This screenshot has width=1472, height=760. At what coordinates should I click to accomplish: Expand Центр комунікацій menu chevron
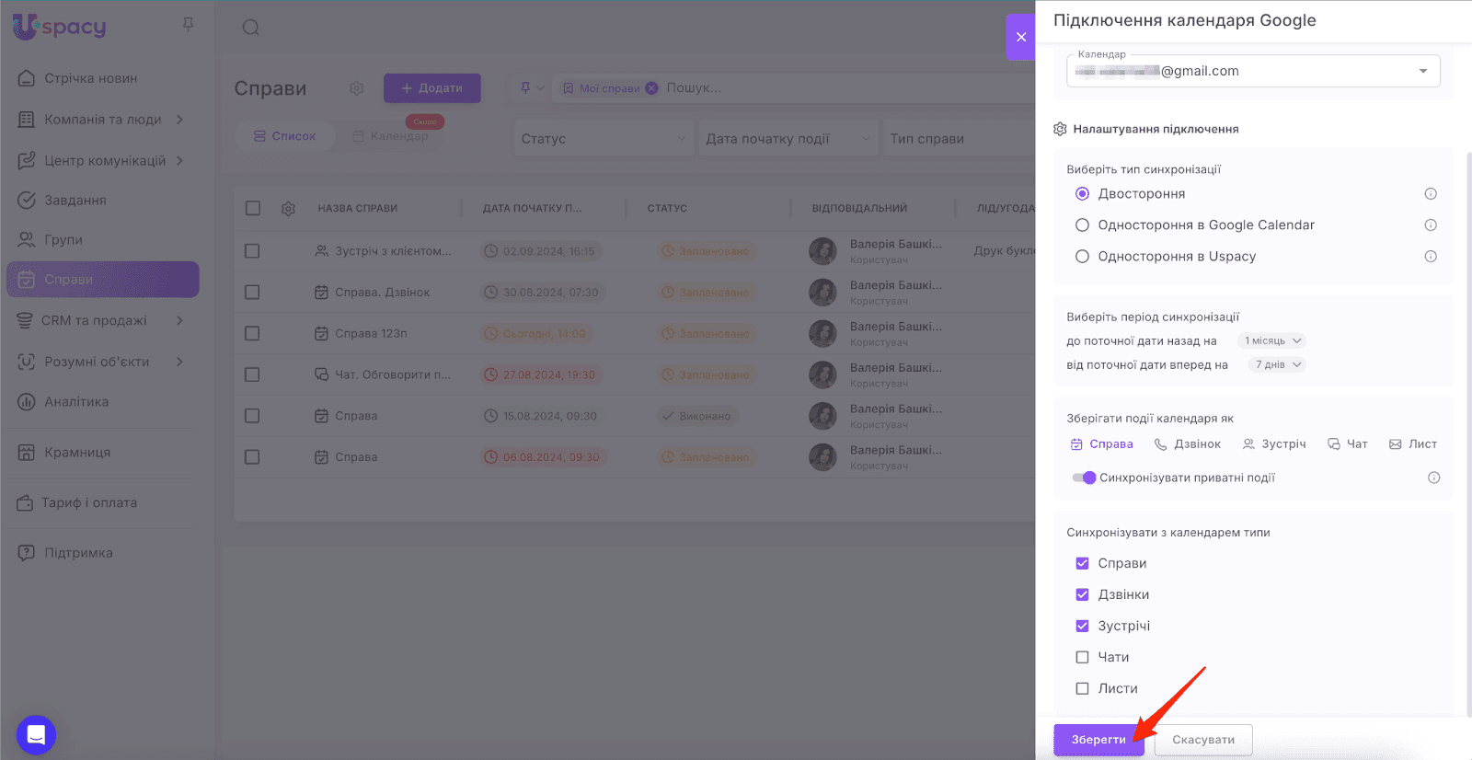click(179, 161)
